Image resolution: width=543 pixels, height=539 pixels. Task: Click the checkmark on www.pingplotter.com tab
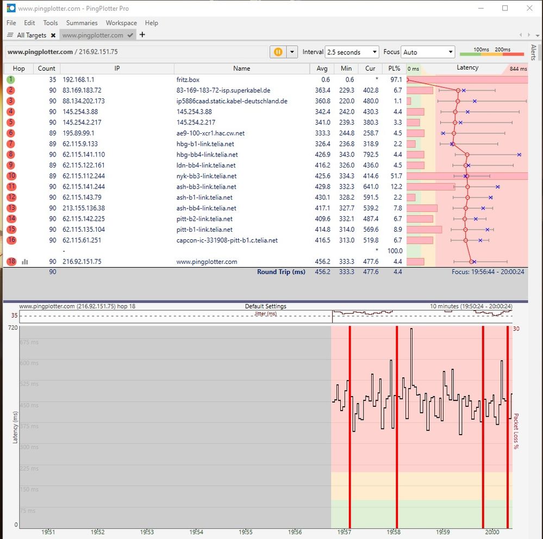point(130,35)
